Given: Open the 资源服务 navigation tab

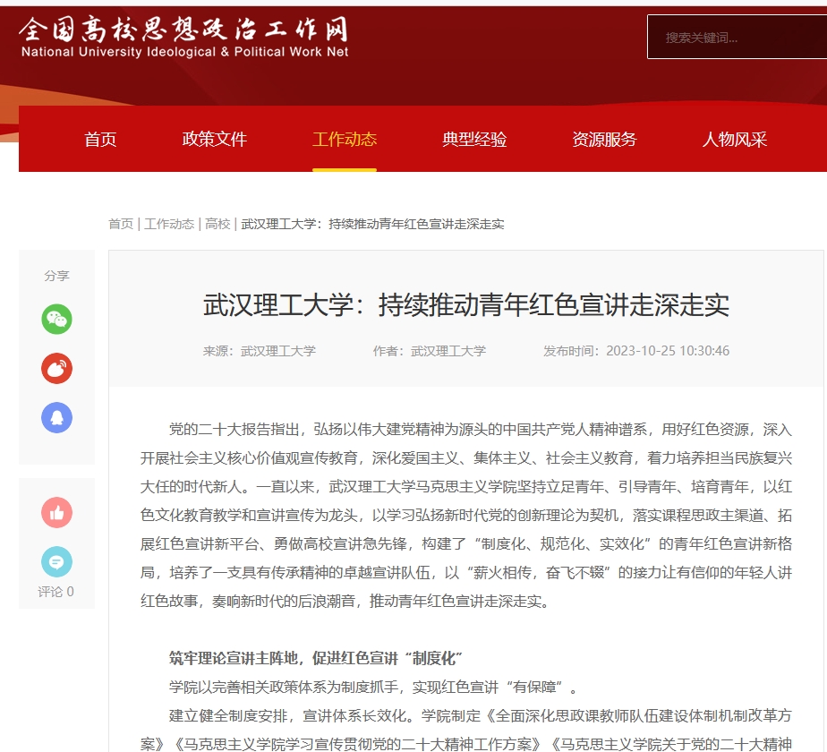Looking at the screenshot, I should 604,140.
